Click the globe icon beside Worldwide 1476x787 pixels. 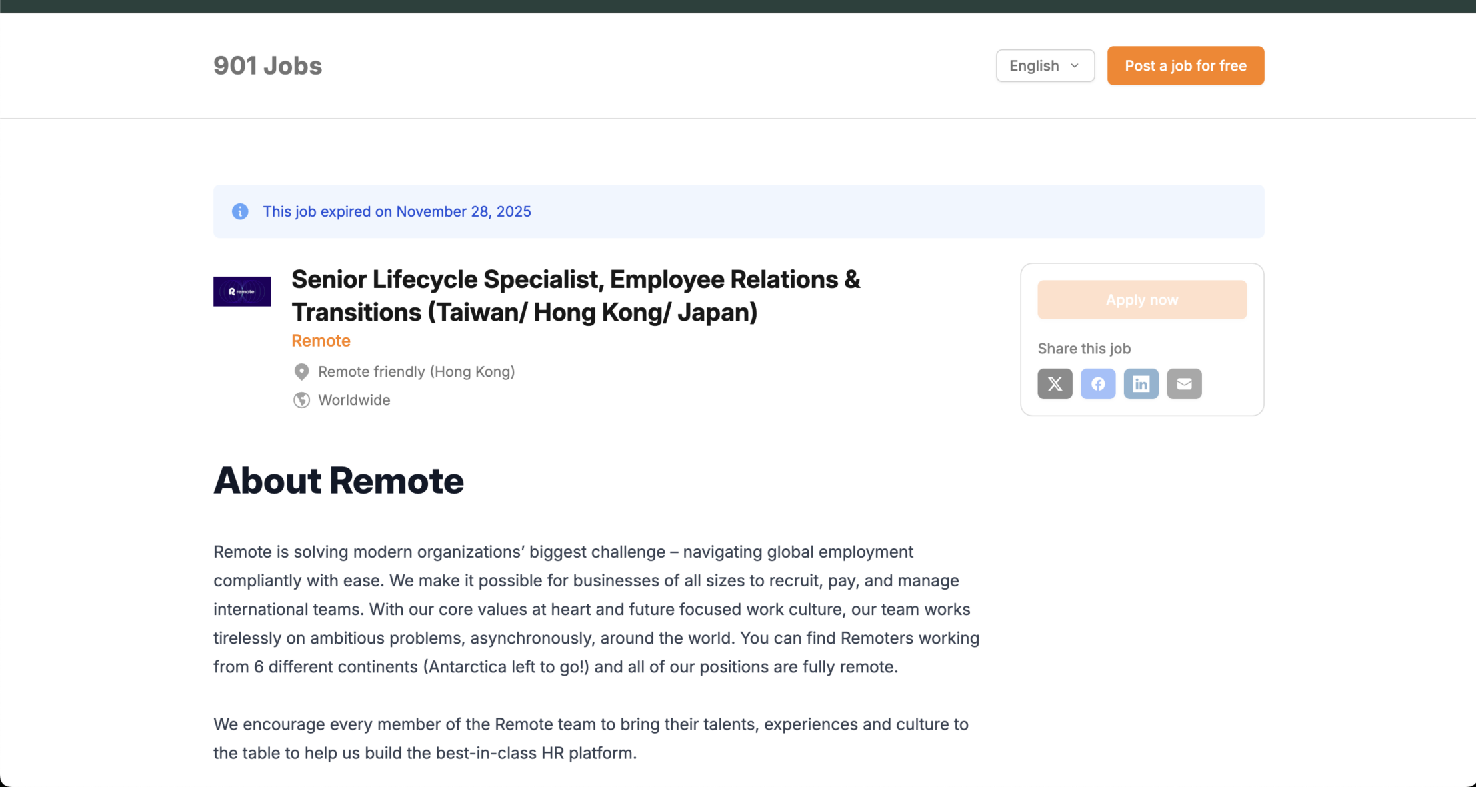point(301,400)
